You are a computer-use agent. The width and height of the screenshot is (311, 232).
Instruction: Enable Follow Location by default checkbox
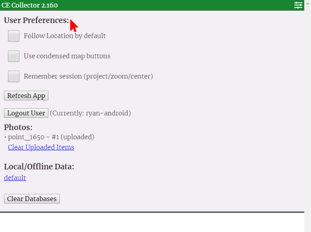(14, 36)
